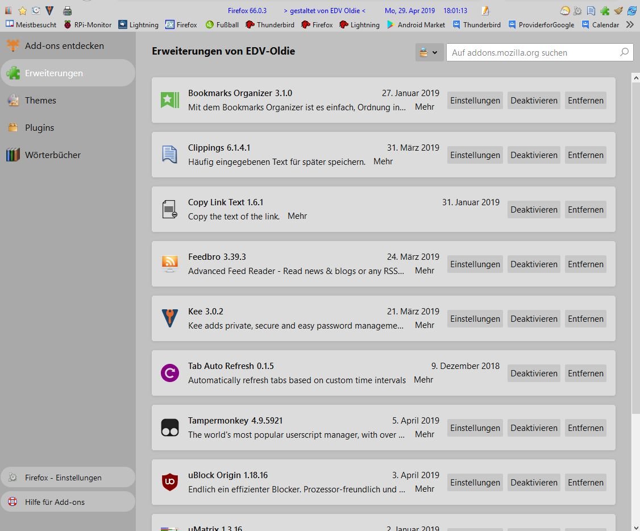Click the search magnifier icon
Image resolution: width=640 pixels, height=531 pixels.
[x=624, y=52]
